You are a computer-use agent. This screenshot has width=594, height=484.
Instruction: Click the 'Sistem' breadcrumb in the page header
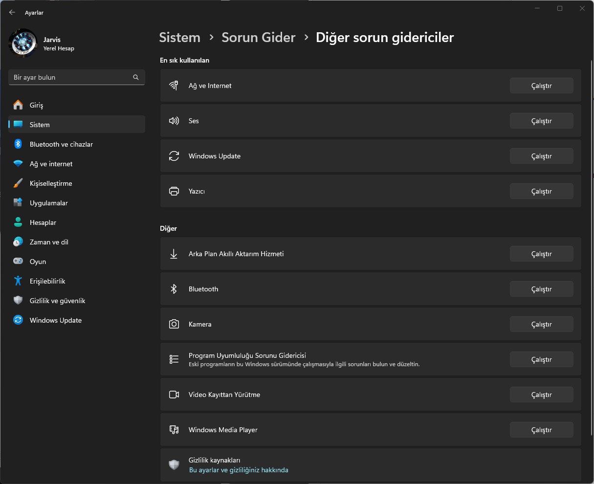point(180,38)
